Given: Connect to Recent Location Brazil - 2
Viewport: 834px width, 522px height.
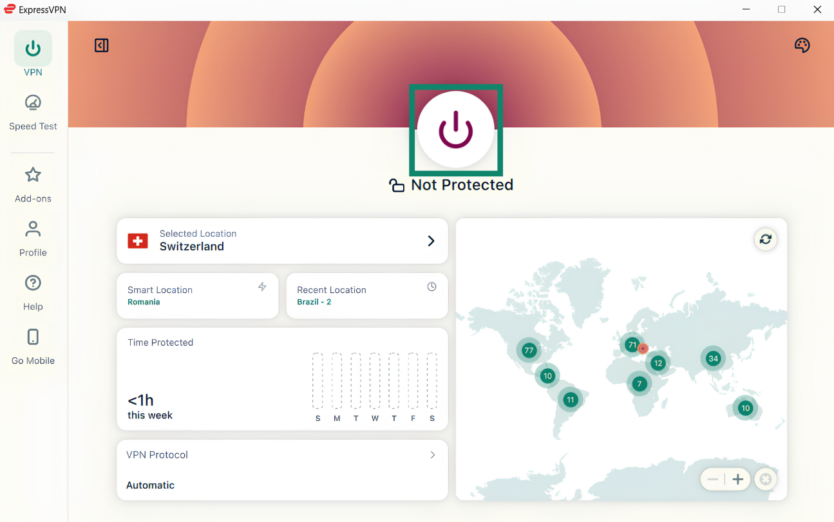Looking at the screenshot, I should [x=367, y=295].
